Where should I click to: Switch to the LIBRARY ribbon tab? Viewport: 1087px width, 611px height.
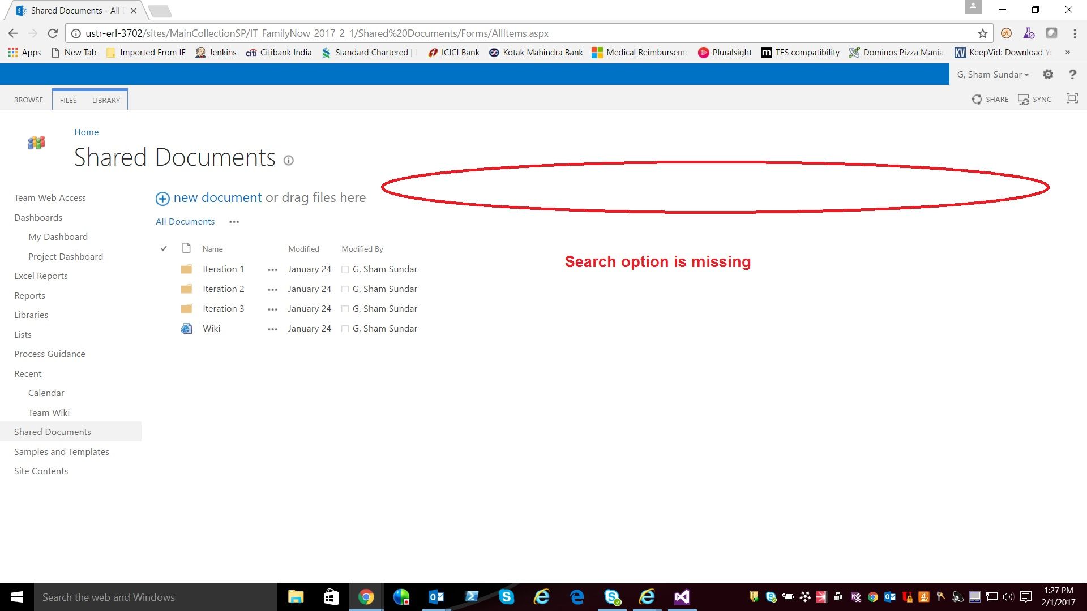[x=106, y=100]
